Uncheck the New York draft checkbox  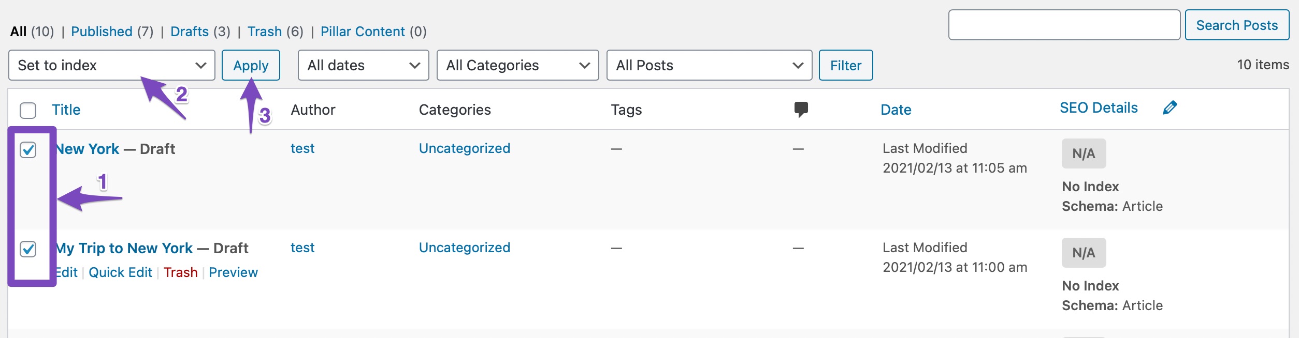(28, 150)
